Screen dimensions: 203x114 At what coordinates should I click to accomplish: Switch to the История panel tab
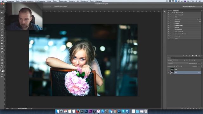coord(170,10)
